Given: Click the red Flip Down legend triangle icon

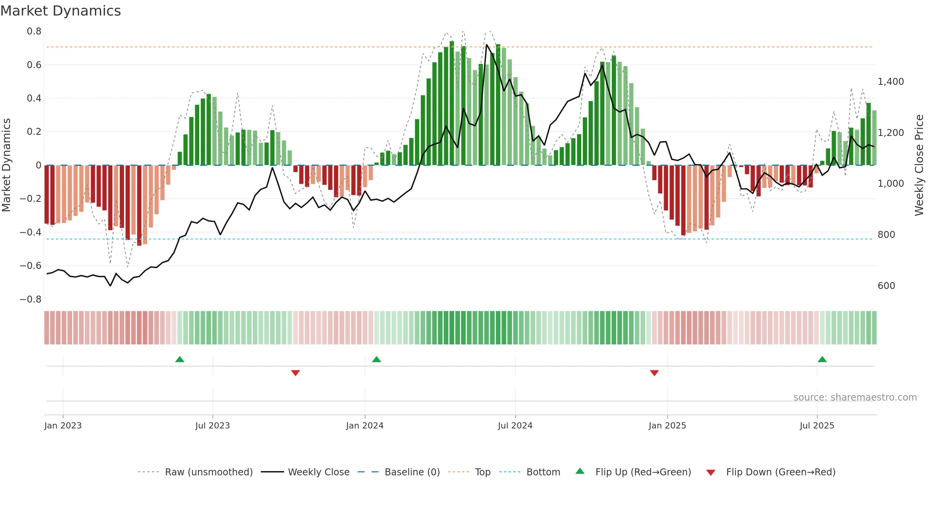Looking at the screenshot, I should (x=711, y=473).
